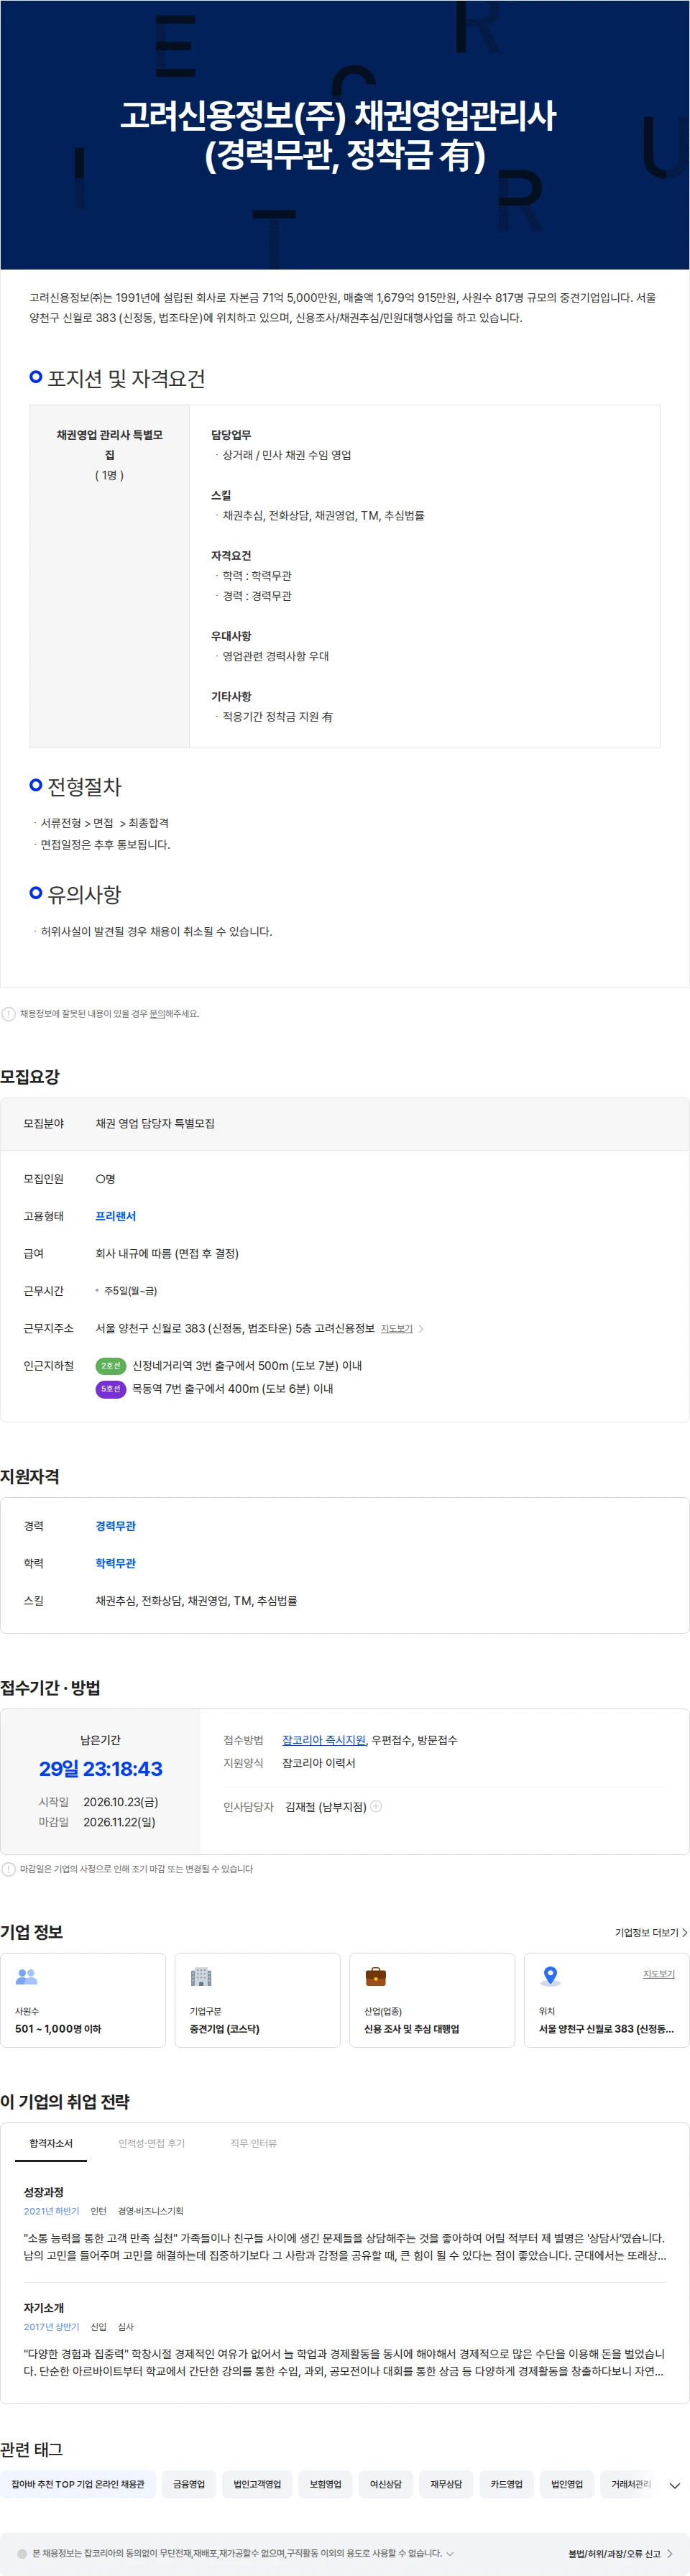The image size is (690, 2576).
Task: Select the 보험영업 tag
Action: click(x=325, y=2484)
